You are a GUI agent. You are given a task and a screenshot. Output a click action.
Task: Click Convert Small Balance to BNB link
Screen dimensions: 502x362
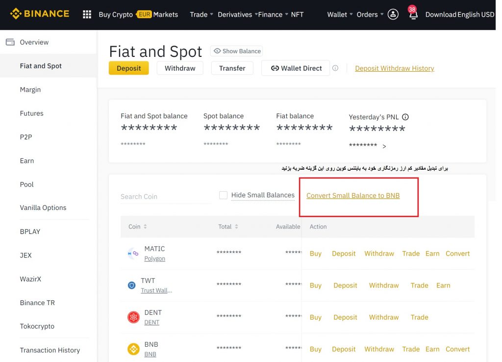(353, 195)
